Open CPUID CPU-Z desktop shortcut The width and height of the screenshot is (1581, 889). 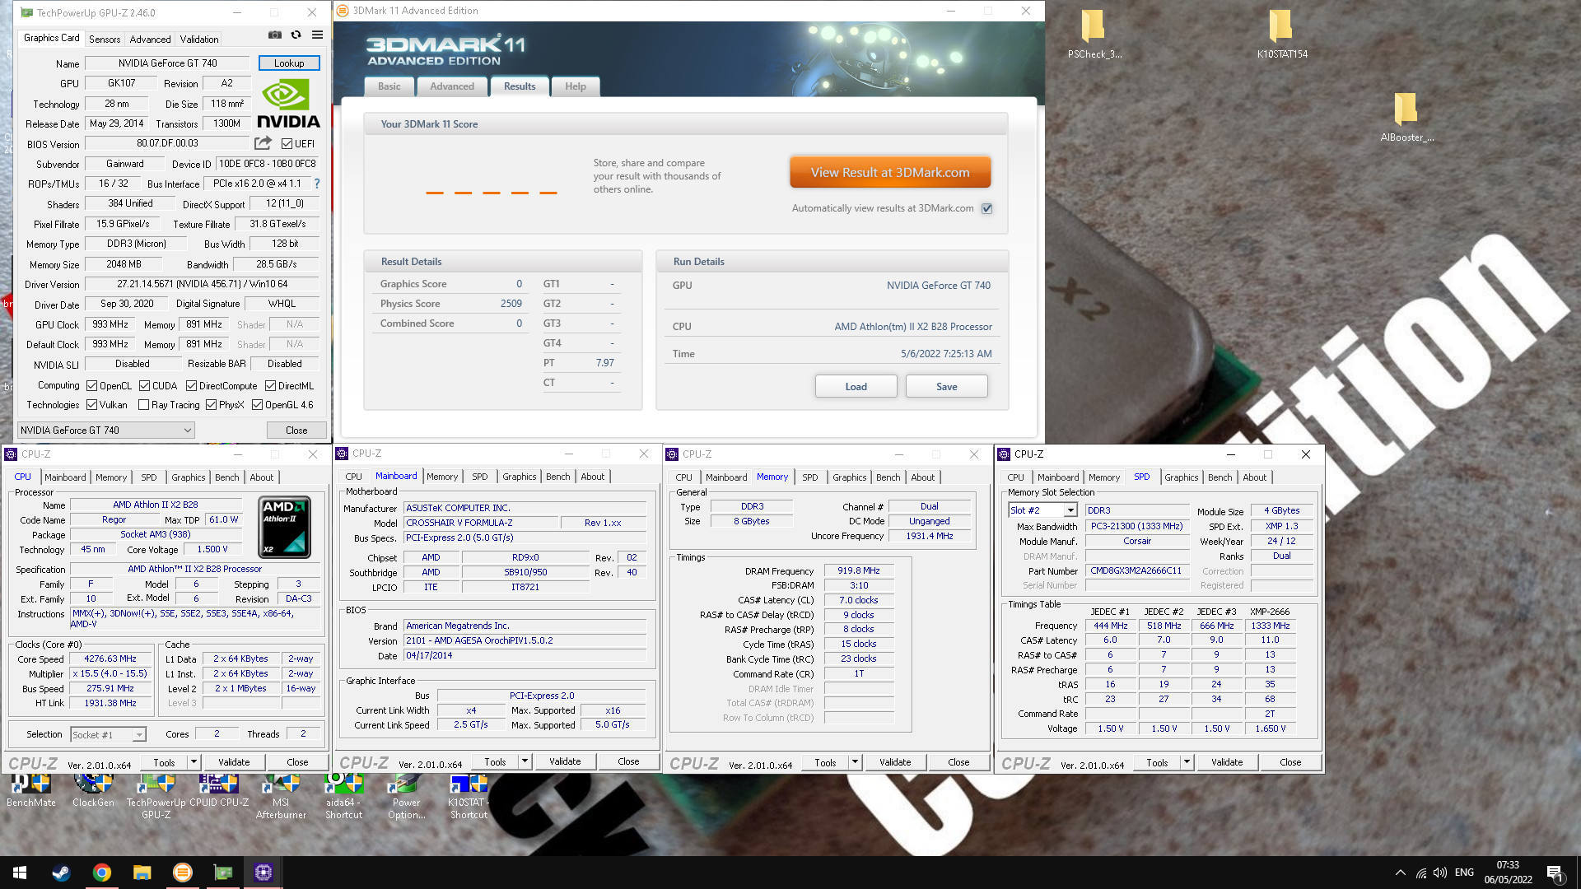click(x=219, y=792)
